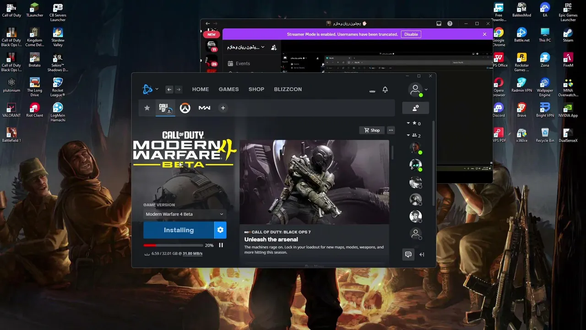The height and width of the screenshot is (330, 586).
Task: Select the Stardew Valley desktop icon
Action: tap(58, 38)
